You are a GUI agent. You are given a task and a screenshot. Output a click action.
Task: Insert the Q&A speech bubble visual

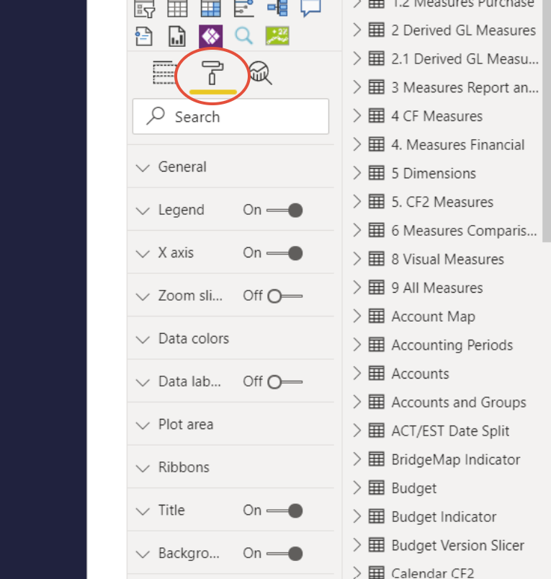tap(310, 8)
